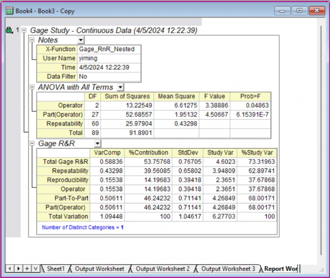Screen dimensions: 330x278
Task: Click the Part-To-Part row label
Action: 63,198
